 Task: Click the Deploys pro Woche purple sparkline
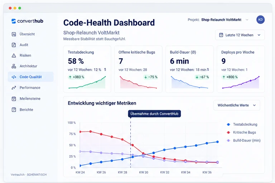tap(241, 82)
